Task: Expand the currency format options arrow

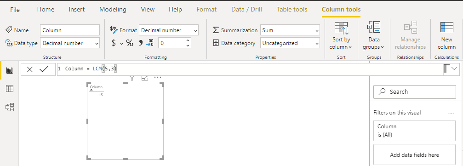Action: (x=121, y=44)
